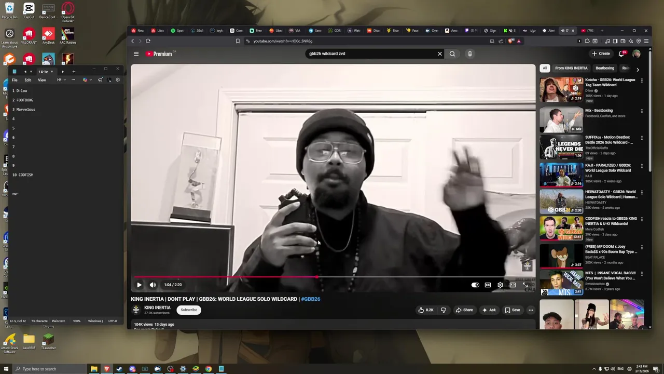Image resolution: width=664 pixels, height=374 pixels.
Task: Open YouTube player settings gear
Action: click(x=500, y=285)
